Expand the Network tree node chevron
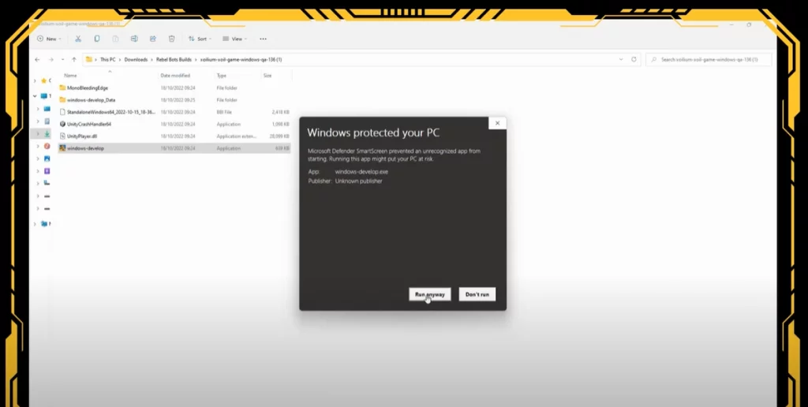The width and height of the screenshot is (808, 407). pos(35,223)
